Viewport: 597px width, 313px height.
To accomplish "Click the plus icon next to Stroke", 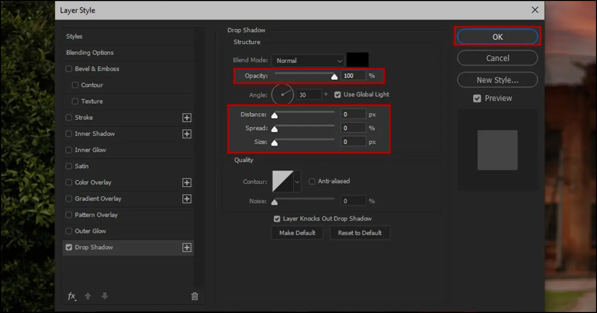I will pos(187,117).
